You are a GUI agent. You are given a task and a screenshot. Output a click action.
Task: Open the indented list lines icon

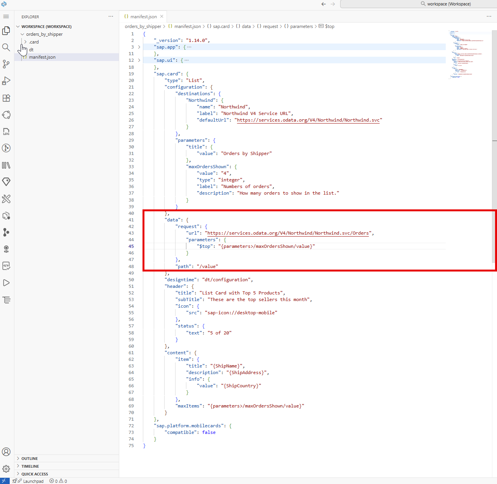coord(6,300)
